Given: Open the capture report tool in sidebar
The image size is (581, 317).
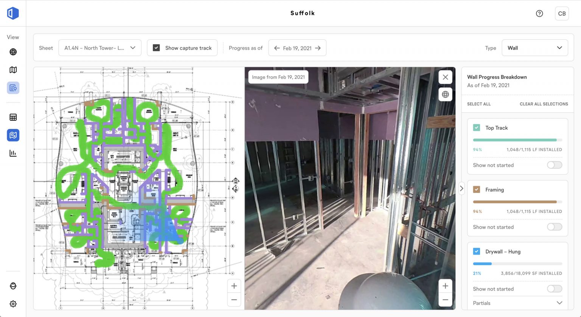Looking at the screenshot, I should (13, 88).
